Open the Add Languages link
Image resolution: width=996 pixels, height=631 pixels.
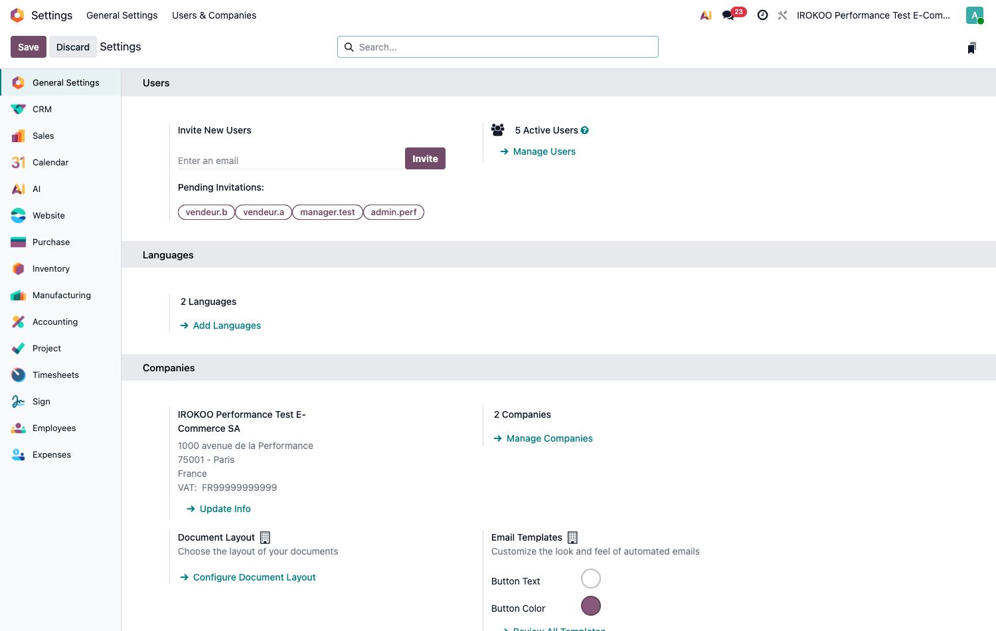[x=220, y=325]
